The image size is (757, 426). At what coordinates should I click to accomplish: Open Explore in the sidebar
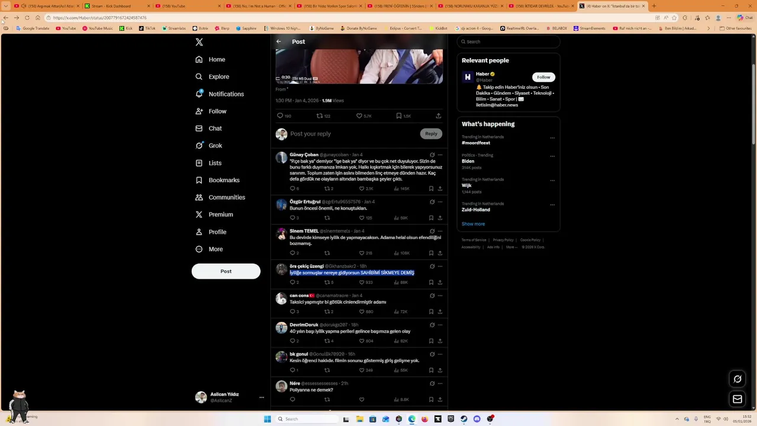click(x=212, y=76)
